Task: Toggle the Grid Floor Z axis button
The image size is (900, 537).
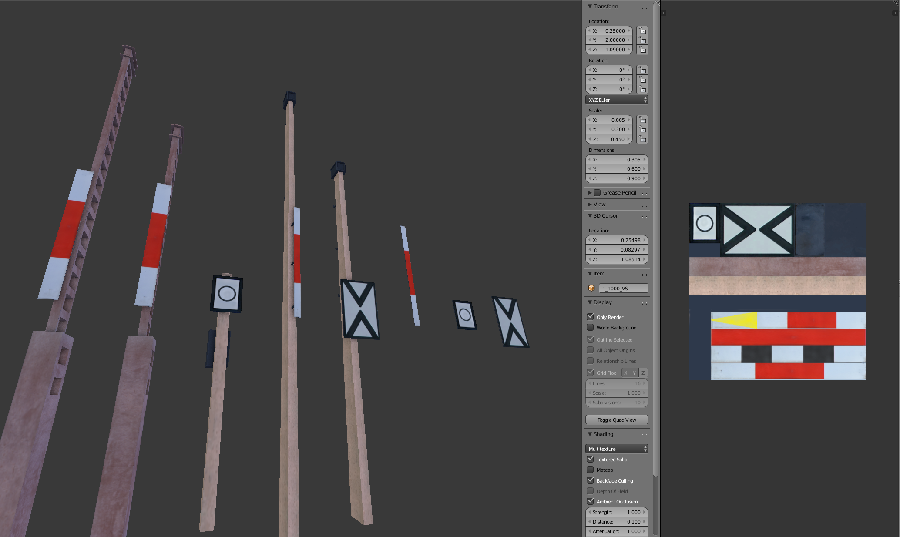Action: click(643, 373)
